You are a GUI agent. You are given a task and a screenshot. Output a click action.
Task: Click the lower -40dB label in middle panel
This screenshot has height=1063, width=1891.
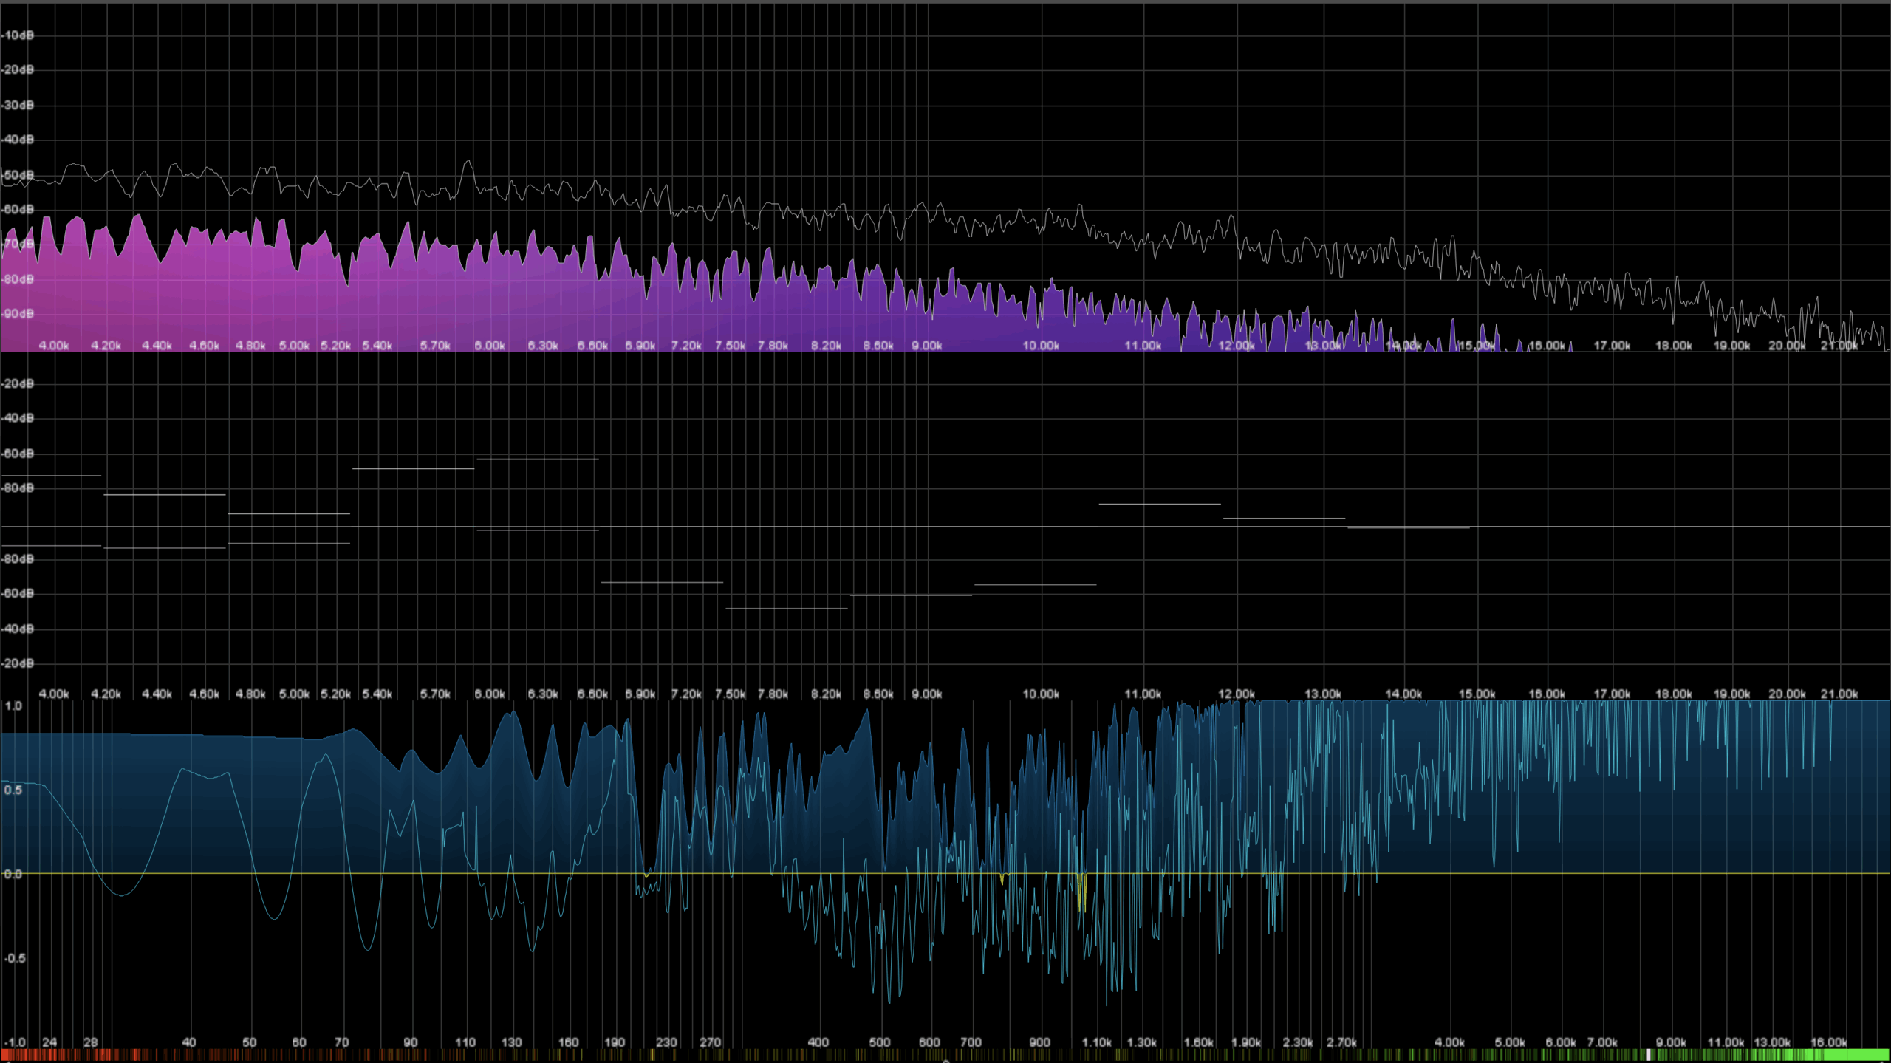pyautogui.click(x=18, y=629)
